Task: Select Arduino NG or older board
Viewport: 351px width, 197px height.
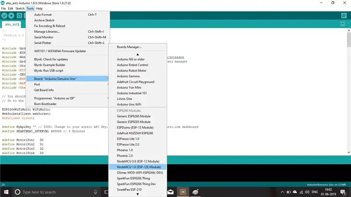Action: tap(138, 59)
